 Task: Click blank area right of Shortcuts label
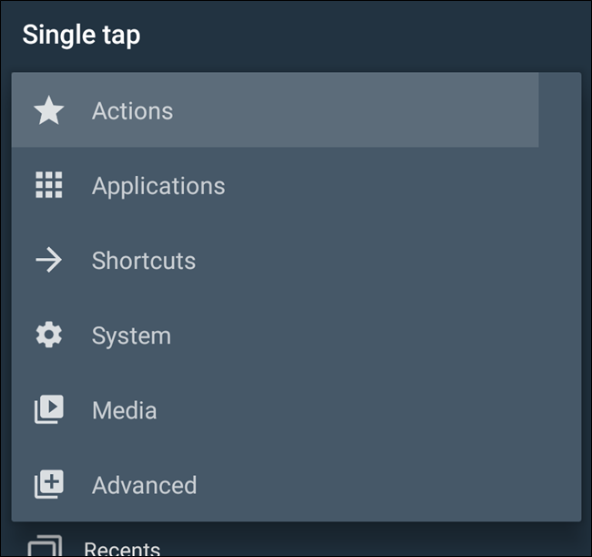pos(383,261)
